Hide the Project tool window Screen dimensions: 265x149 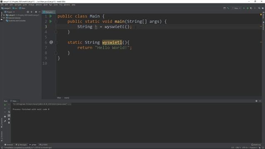[40, 12]
